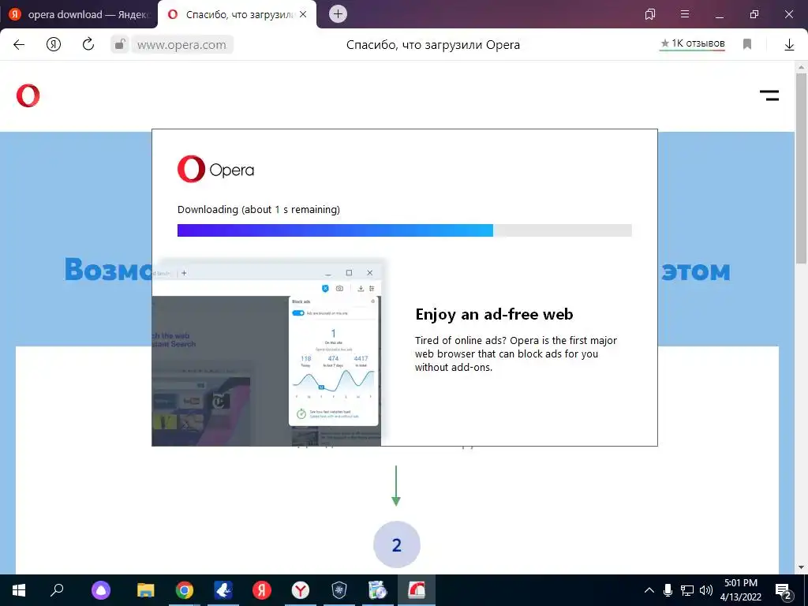The width and height of the screenshot is (808, 606).
Task: Click the page title Спасибо, что загрузили Opera
Action: tap(433, 45)
